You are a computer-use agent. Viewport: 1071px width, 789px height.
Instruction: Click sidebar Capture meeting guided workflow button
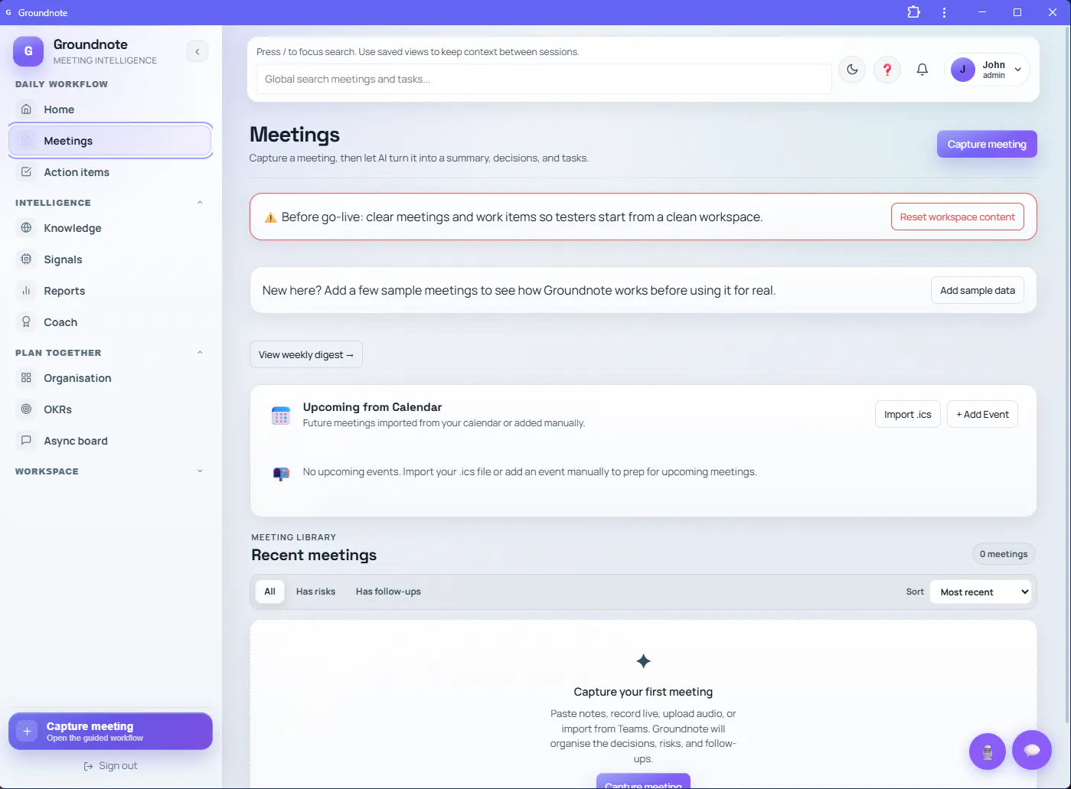[110, 732]
